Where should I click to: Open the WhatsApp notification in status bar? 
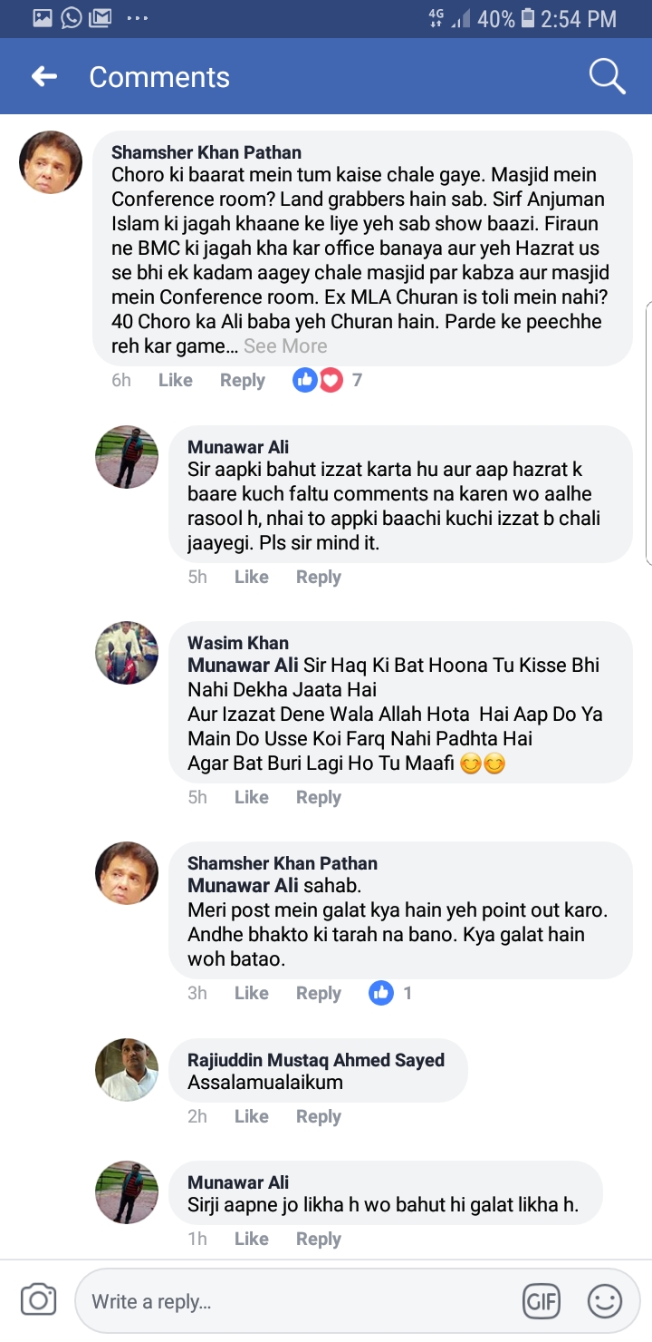[72, 17]
